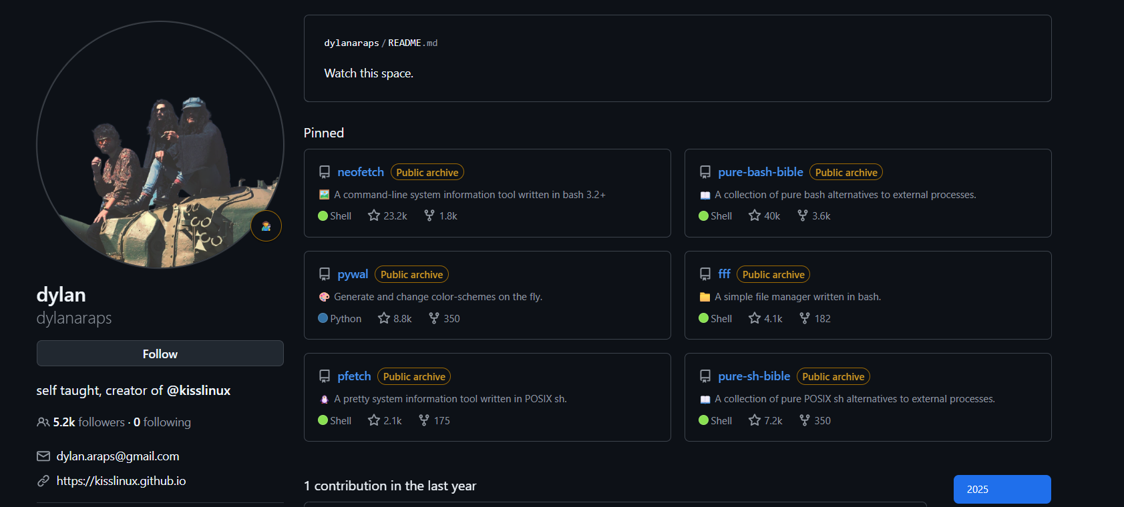Open the neofetch repository link
The image size is (1124, 507).
[361, 172]
